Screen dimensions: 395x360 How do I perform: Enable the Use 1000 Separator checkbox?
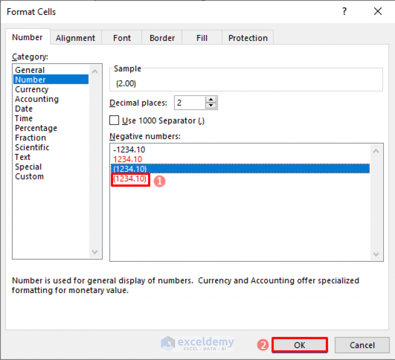pos(114,120)
